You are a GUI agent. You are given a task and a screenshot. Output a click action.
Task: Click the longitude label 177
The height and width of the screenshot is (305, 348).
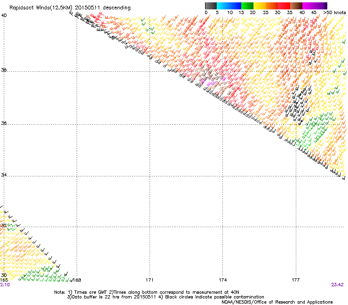pyautogui.click(x=296, y=280)
